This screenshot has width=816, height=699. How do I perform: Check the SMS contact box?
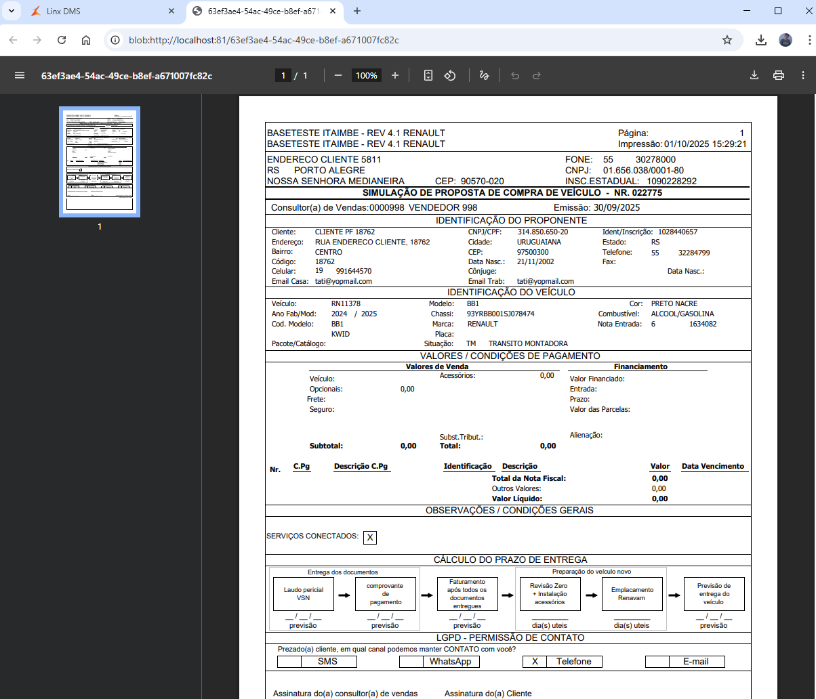point(289,662)
